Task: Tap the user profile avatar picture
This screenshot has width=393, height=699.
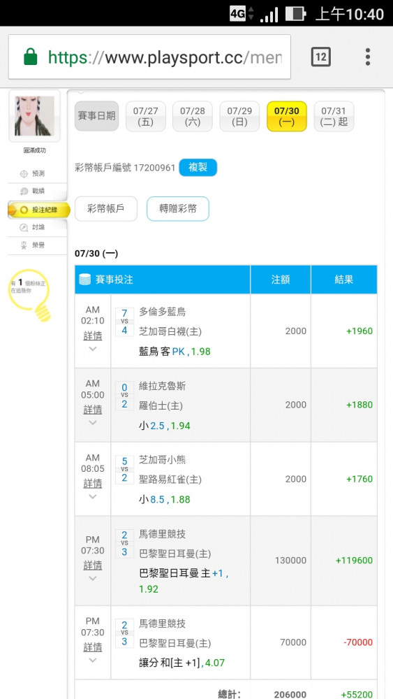Action: pos(34,116)
